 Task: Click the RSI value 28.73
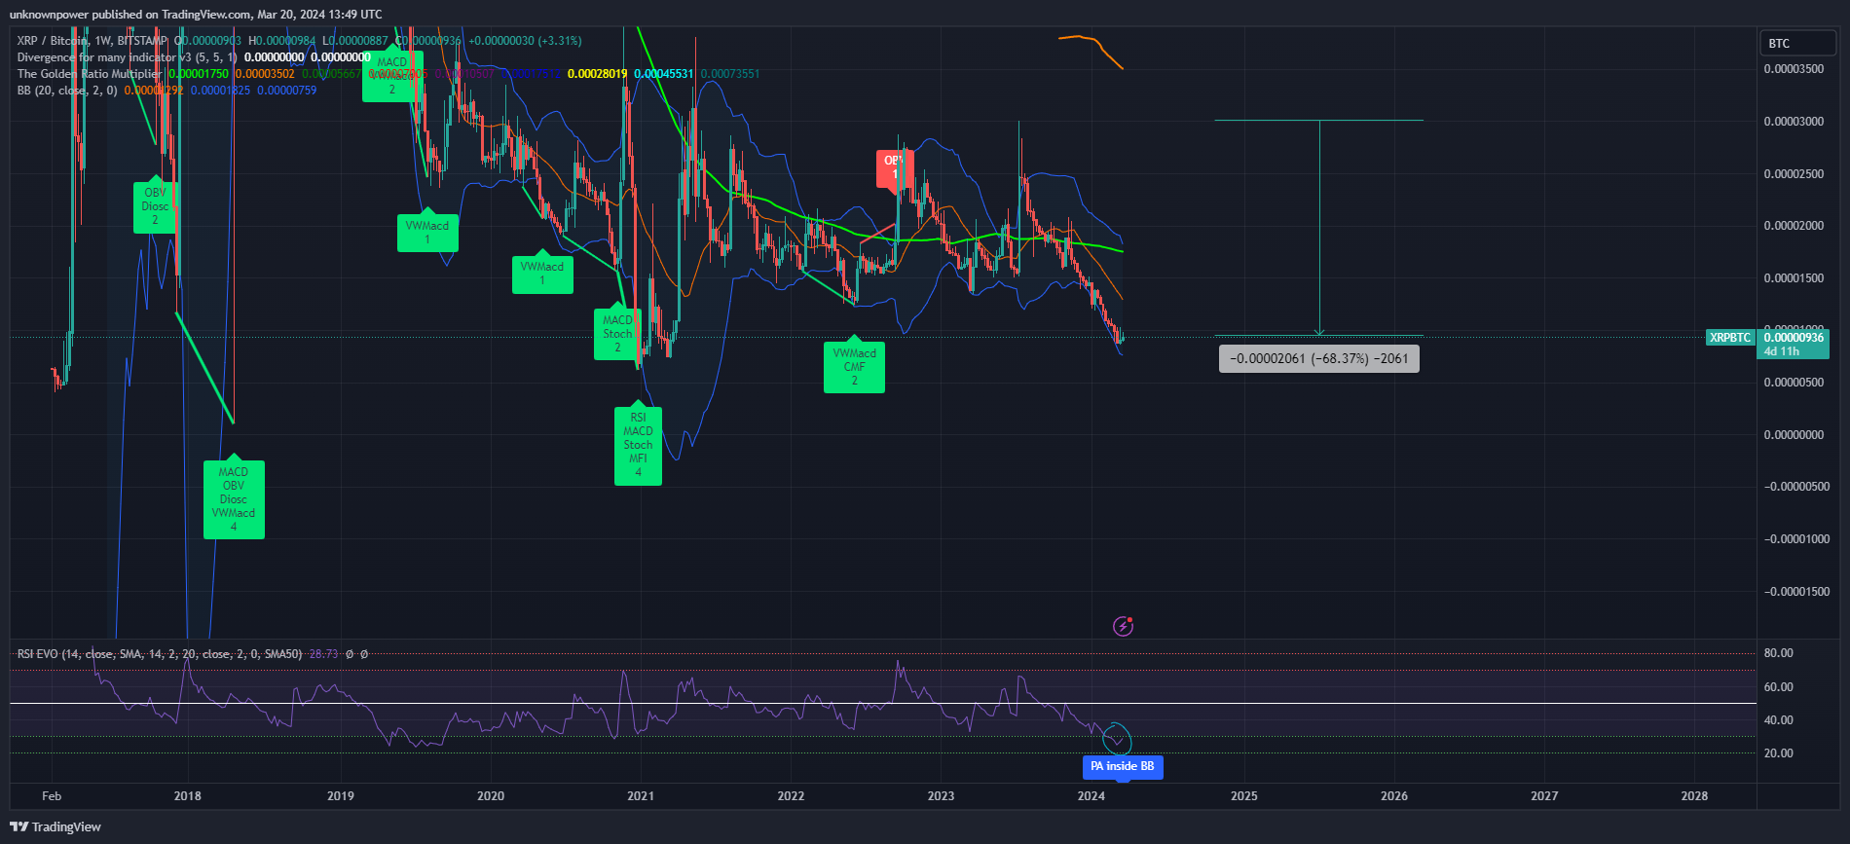click(324, 654)
